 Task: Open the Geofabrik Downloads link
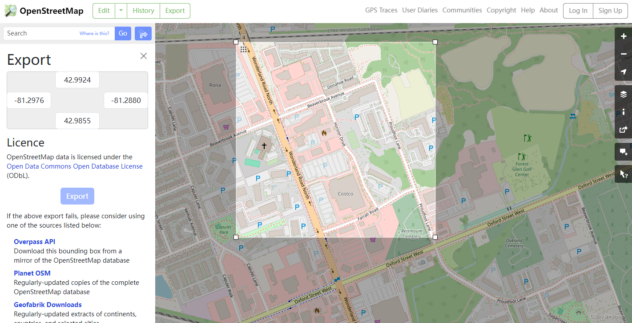48,304
